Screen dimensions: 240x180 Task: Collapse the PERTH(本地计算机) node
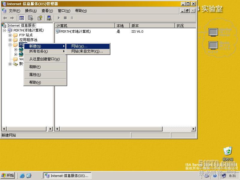tap(4, 31)
